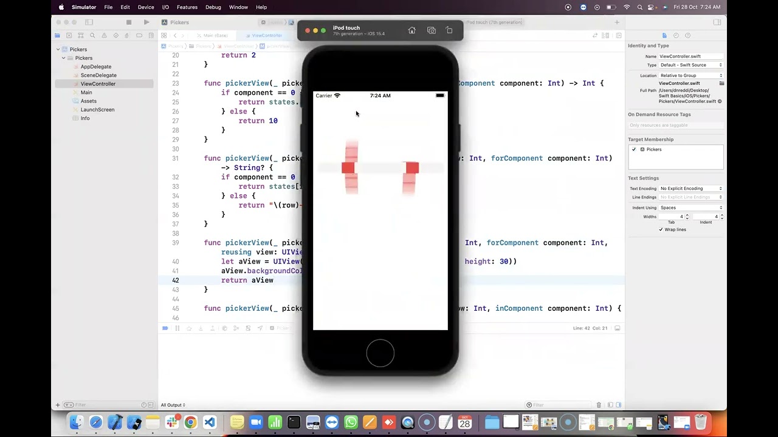Open the All Output console dropdown
Screen dimensions: 778x437
coord(173,405)
